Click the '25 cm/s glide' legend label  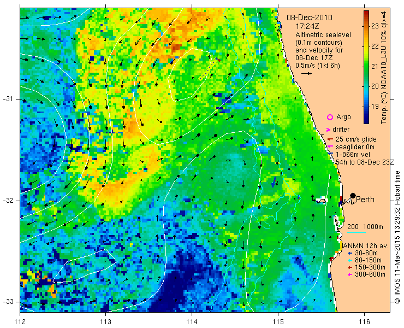click(356, 139)
